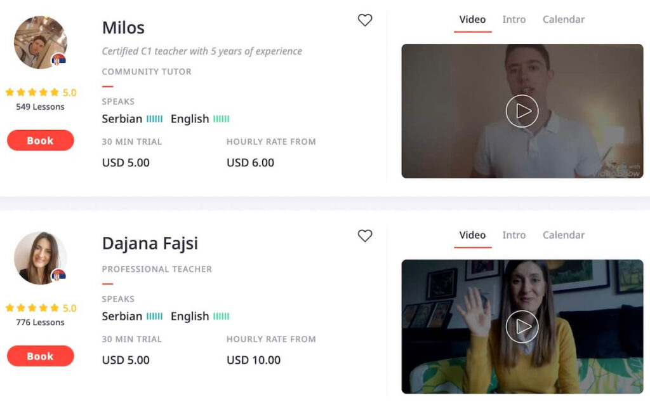Play Dajana Fajsi's introduction video
The width and height of the screenshot is (650, 407).
pos(522,326)
